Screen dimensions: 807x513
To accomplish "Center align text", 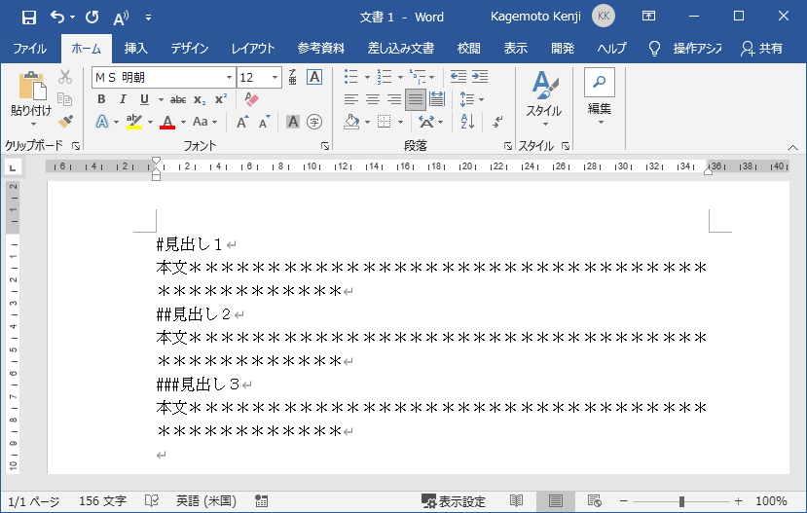I will 373,99.
